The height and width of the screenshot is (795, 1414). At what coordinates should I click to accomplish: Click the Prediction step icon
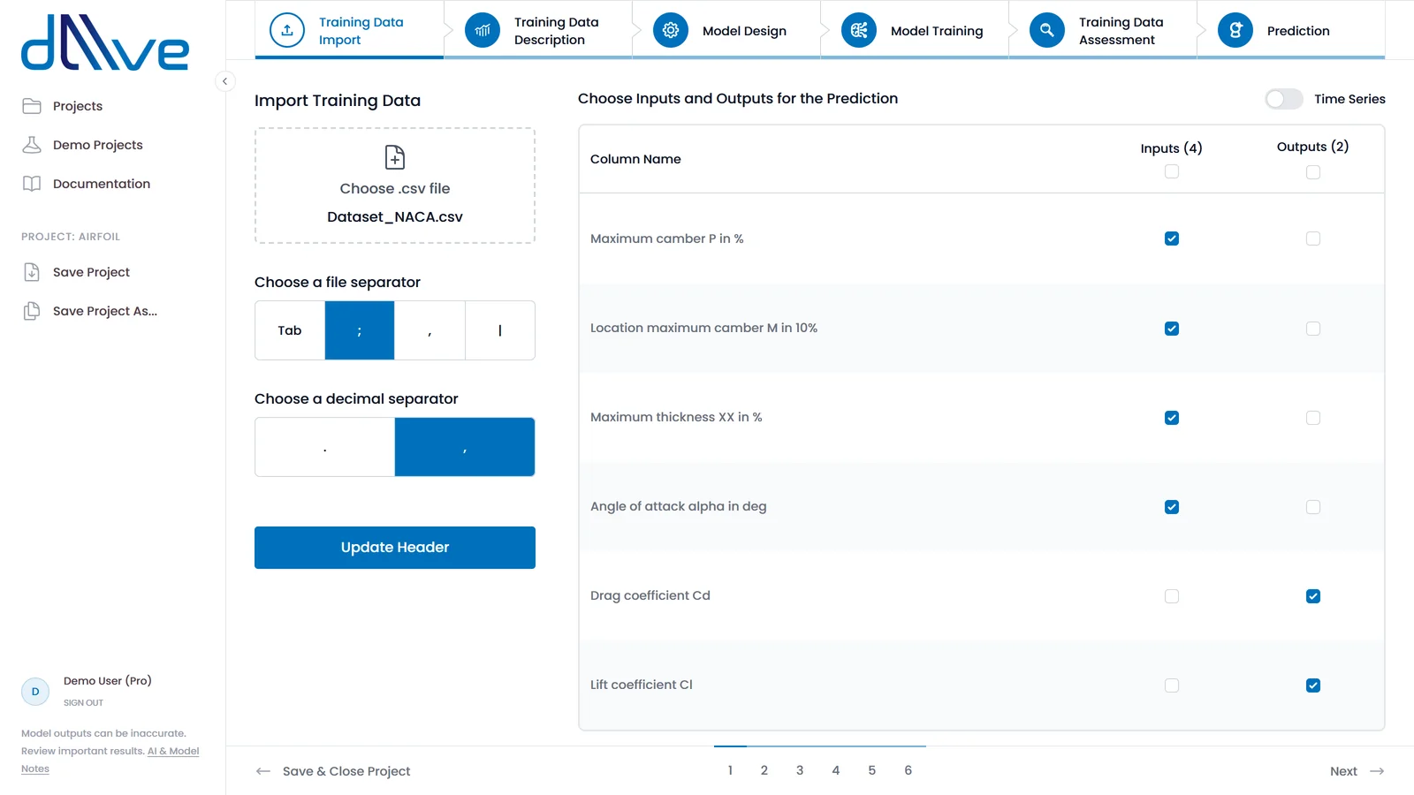click(x=1235, y=30)
